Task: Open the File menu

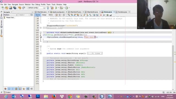Action: (x=2, y=4)
